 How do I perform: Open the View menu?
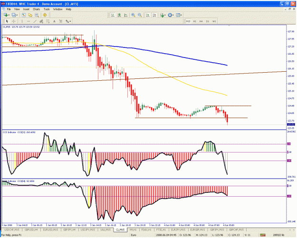[17, 9]
